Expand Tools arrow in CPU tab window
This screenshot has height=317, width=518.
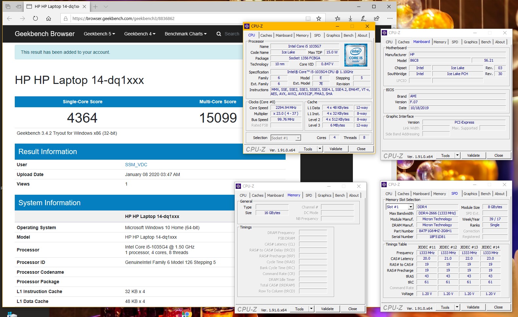tap(320, 149)
